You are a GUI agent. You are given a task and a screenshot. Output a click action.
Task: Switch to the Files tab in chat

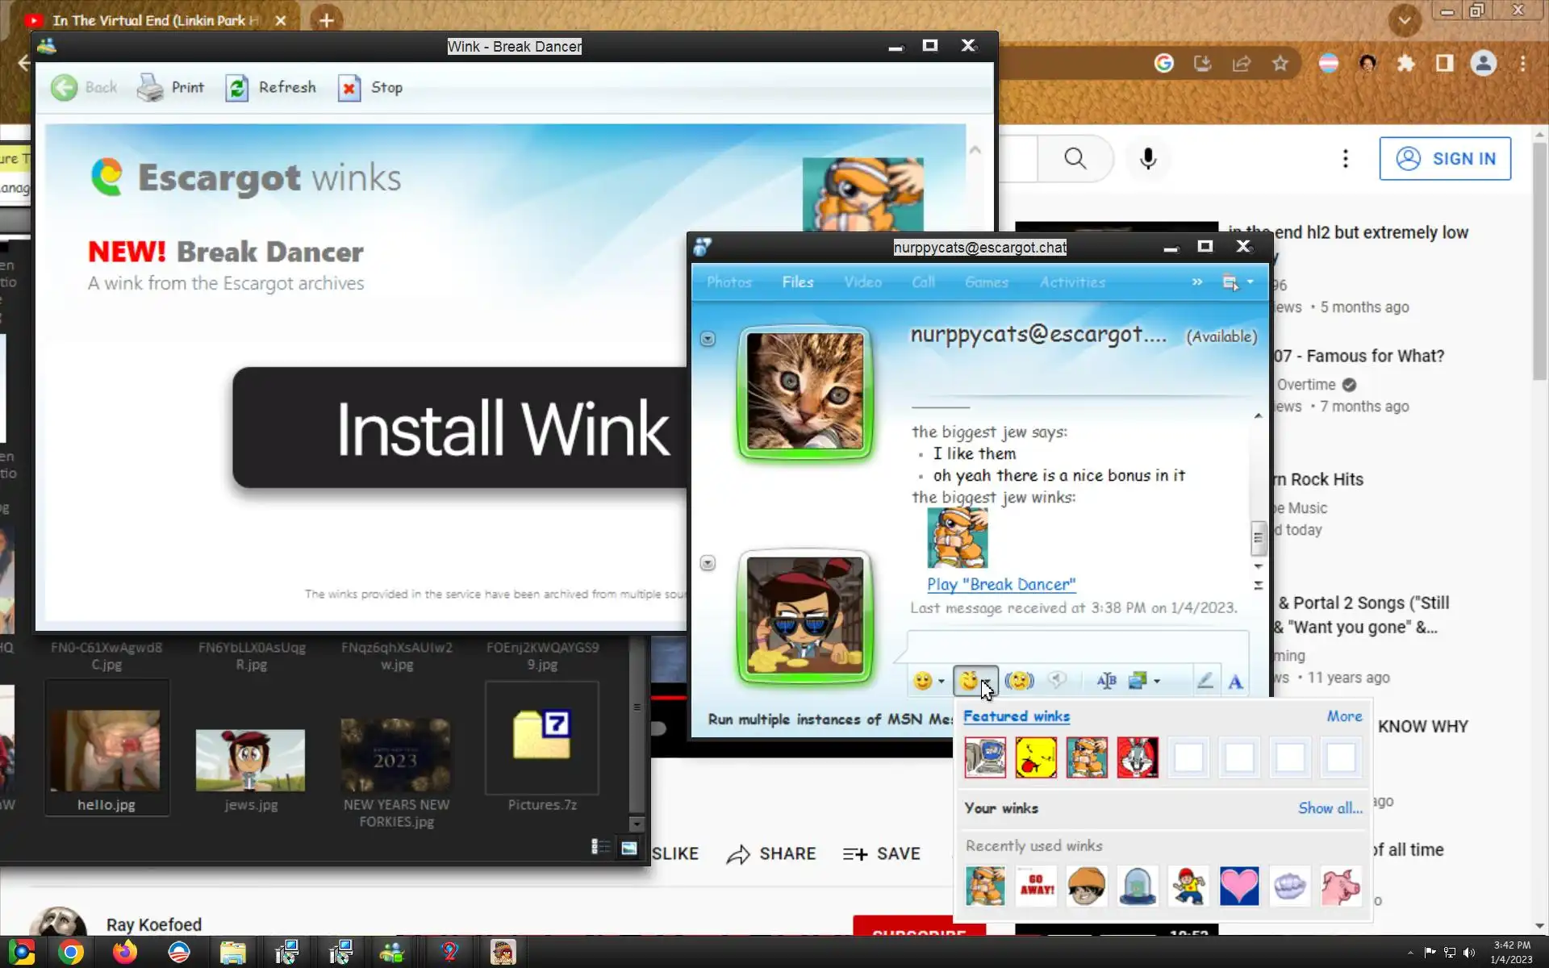[x=797, y=282]
